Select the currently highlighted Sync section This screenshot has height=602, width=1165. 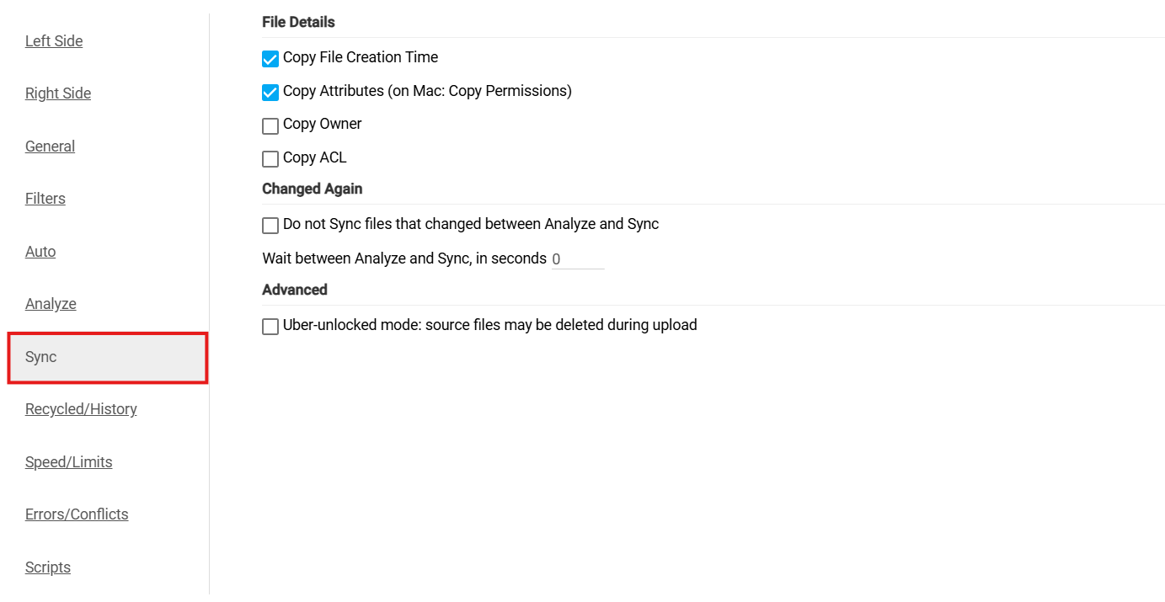point(40,356)
